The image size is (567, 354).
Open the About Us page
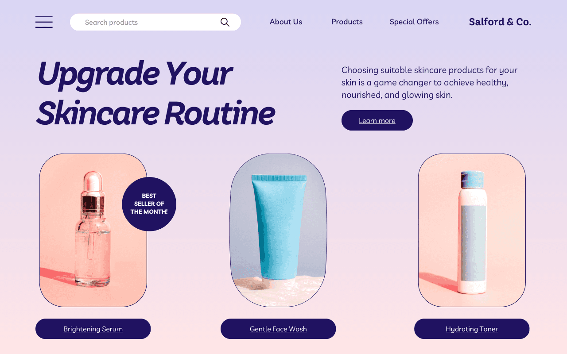(x=286, y=22)
